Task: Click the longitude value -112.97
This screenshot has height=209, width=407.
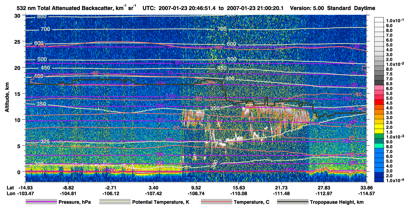Action: [x=324, y=193]
